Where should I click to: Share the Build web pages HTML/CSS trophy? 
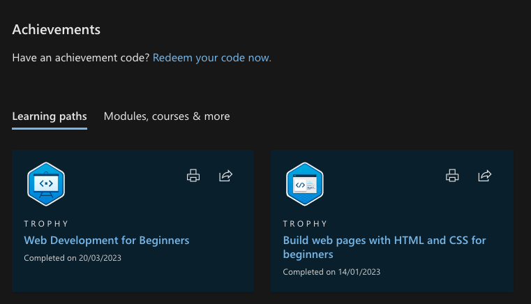click(485, 176)
